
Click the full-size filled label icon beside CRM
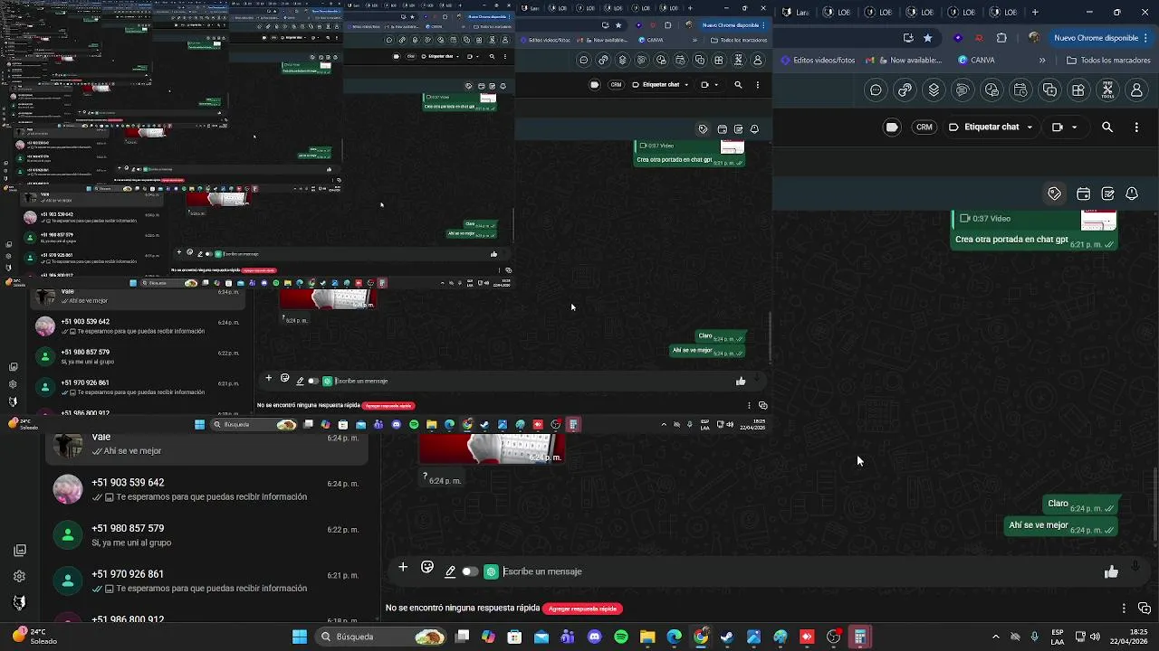pos(892,127)
